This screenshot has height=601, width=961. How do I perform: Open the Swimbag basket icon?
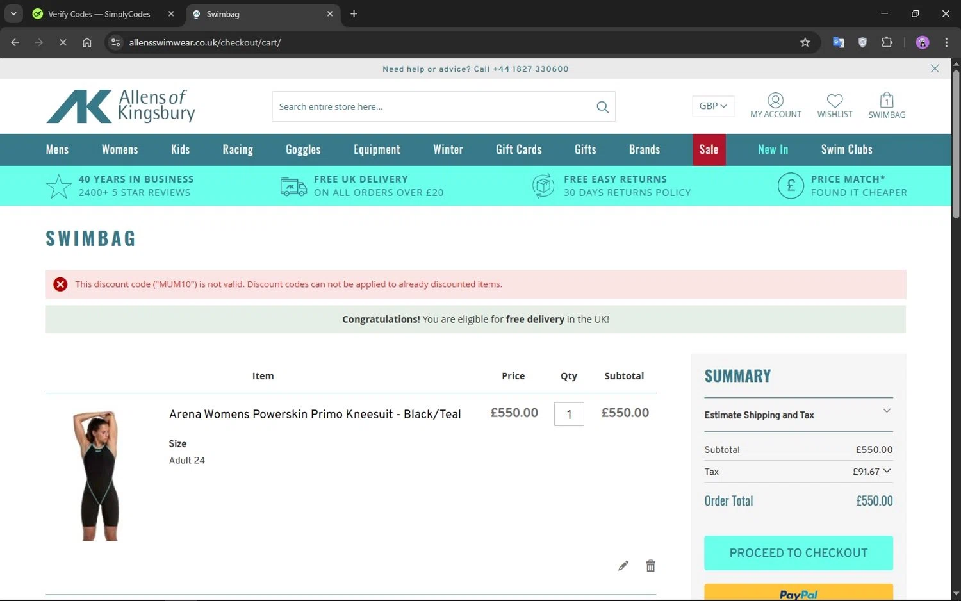(x=887, y=100)
